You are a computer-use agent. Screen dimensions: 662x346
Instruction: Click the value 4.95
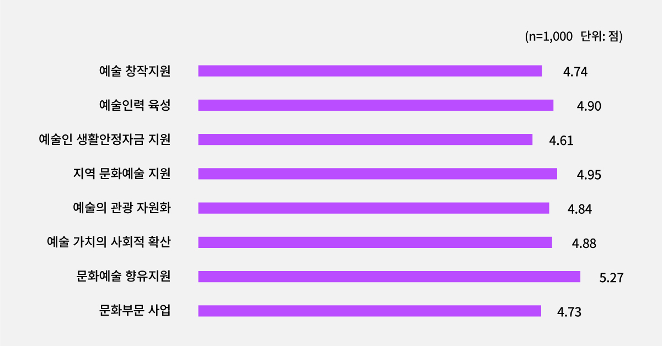589,175
